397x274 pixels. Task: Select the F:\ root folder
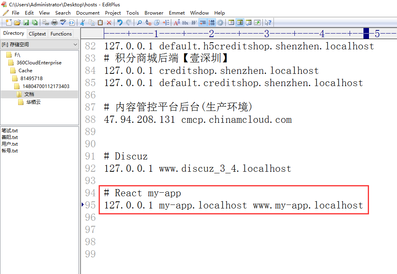pyautogui.click(x=17, y=55)
